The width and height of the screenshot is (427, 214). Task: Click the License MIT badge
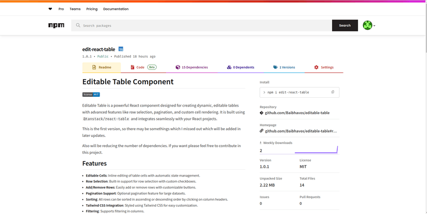[x=91, y=95]
